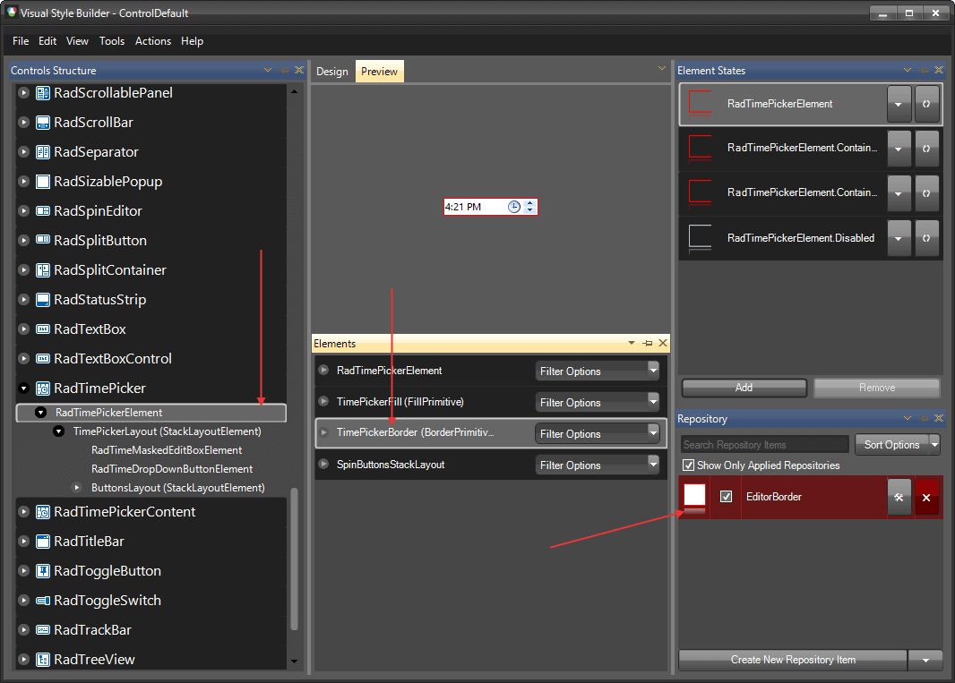The height and width of the screenshot is (683, 955).
Task: Click the RadTimePicker icon in Controls Structure
Action: coord(42,388)
